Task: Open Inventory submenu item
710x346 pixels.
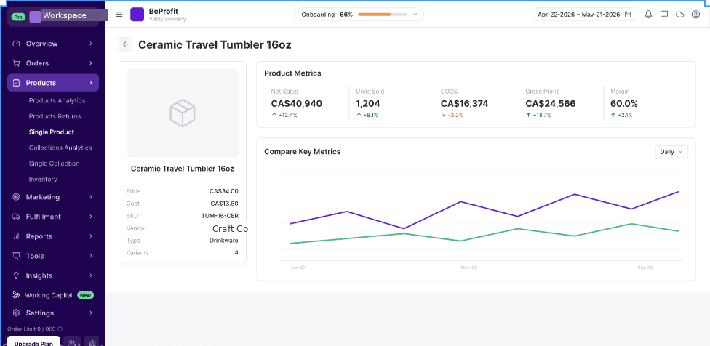Action: [43, 180]
